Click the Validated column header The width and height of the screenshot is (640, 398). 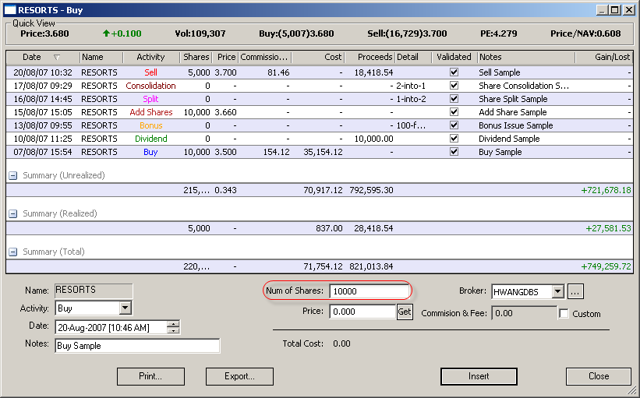(454, 57)
